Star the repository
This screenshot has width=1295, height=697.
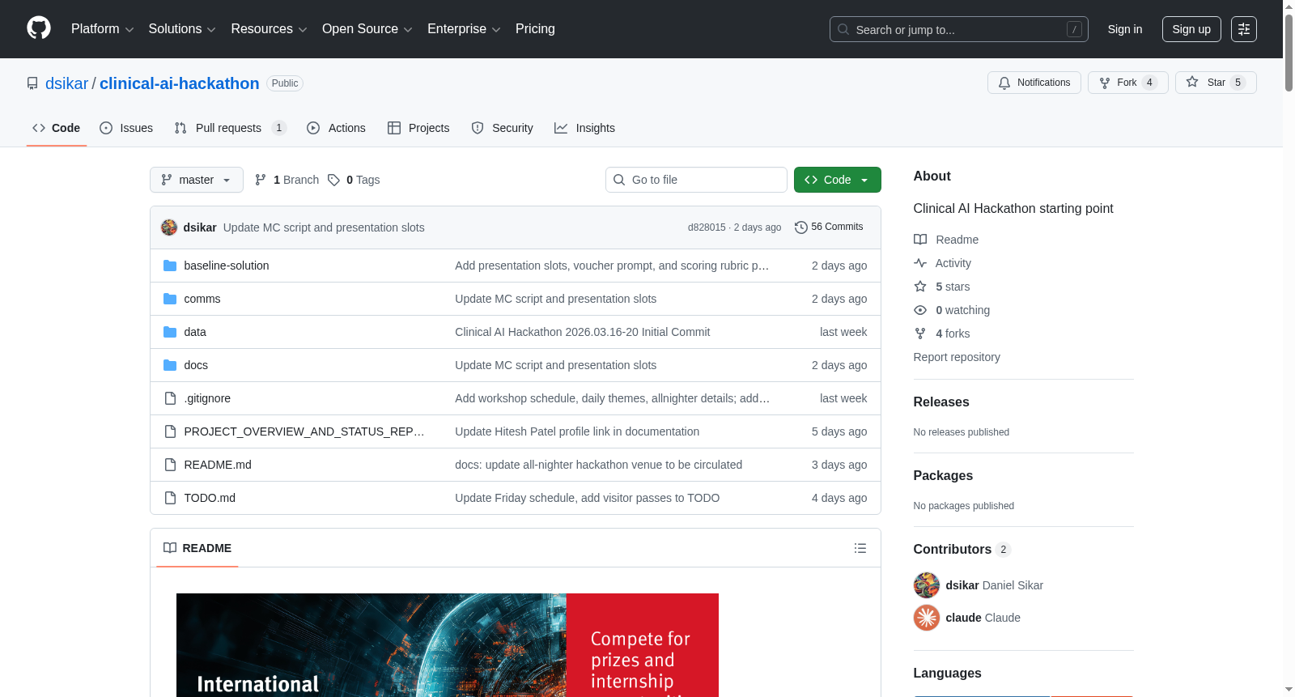pos(1216,83)
